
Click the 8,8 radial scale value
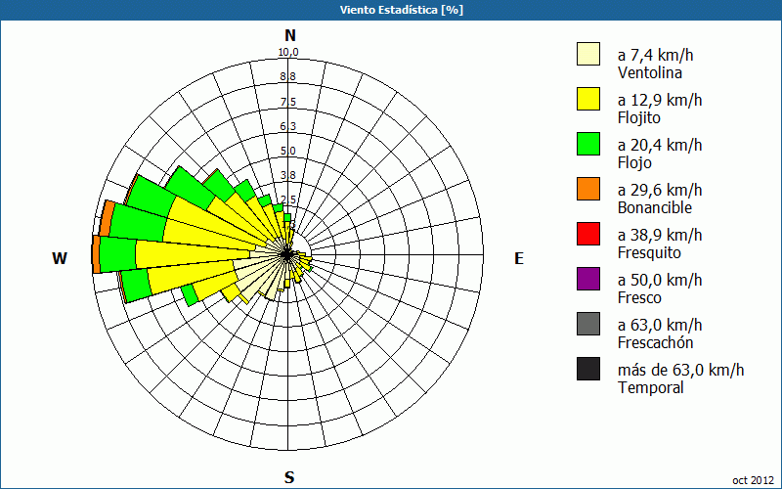click(287, 77)
